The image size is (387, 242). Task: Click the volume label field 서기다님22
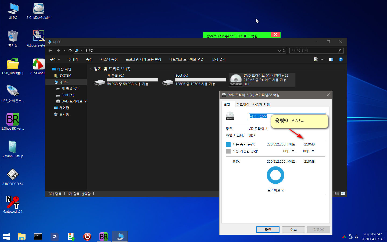pos(287,116)
